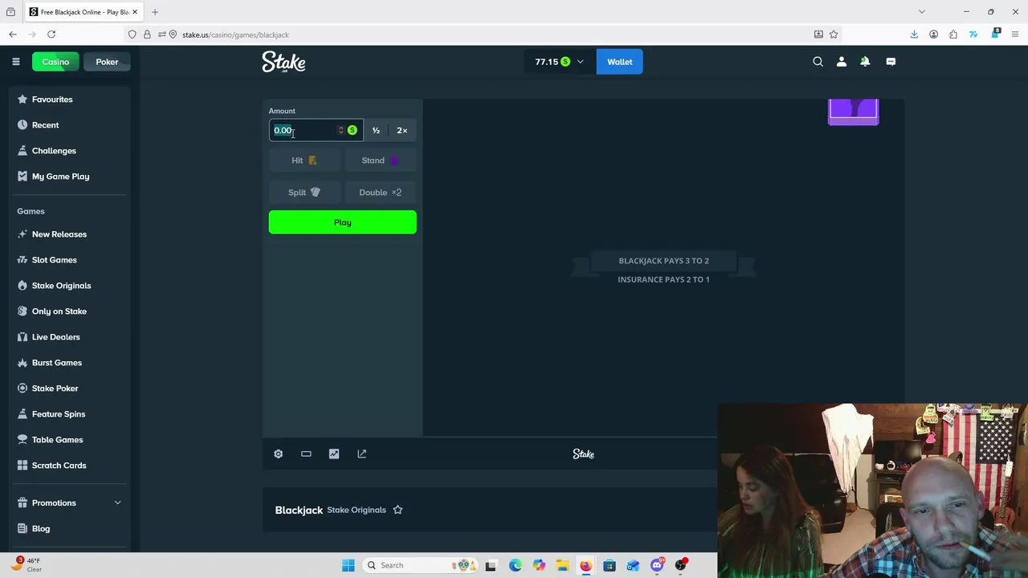Viewport: 1028px width, 578px height.
Task: Adjust amount with spinner arrows
Action: 341,130
